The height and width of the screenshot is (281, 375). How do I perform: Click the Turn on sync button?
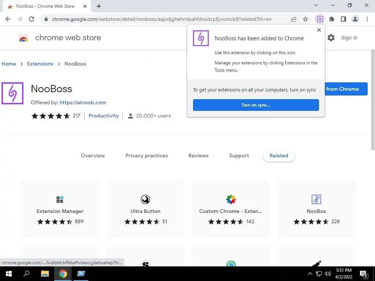256,105
